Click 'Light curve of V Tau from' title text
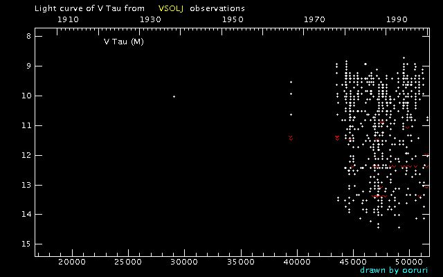 point(89,8)
